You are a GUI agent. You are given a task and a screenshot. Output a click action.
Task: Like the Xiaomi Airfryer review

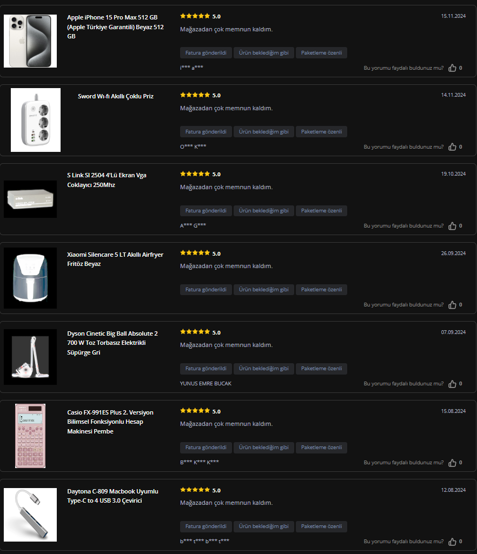point(452,304)
